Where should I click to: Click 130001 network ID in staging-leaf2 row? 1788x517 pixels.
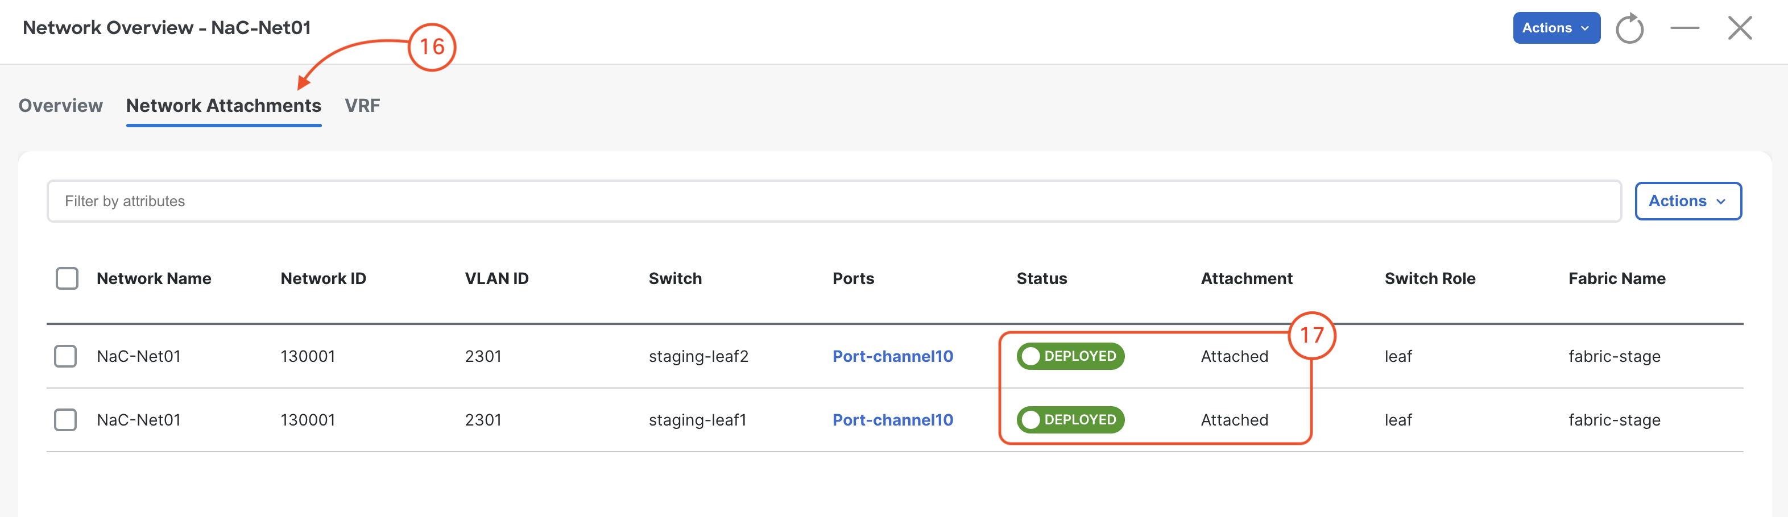[308, 356]
